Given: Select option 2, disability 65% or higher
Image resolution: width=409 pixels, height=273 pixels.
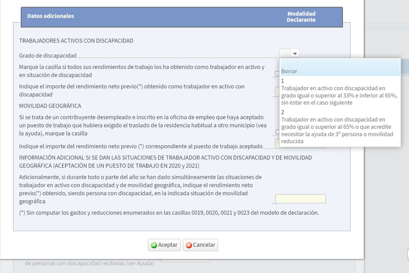Looking at the screenshot, I should 339,126.
